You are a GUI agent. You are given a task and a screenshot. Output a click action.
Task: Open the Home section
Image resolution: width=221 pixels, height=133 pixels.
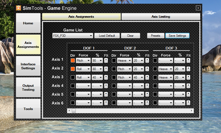pyautogui.click(x=28, y=23)
